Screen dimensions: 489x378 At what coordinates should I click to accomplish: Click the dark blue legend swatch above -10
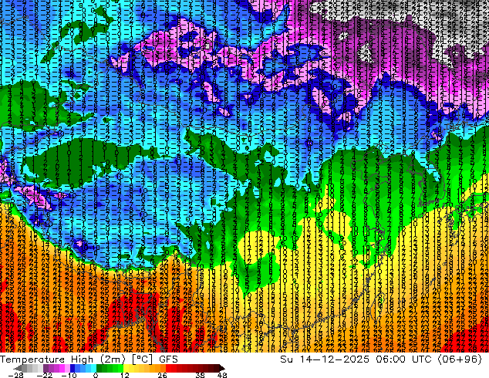73,368
